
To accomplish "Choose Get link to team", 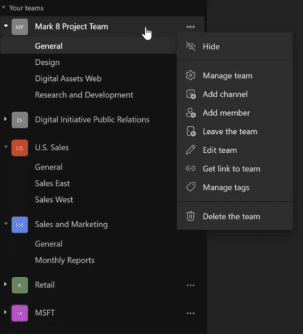I will click(234, 169).
